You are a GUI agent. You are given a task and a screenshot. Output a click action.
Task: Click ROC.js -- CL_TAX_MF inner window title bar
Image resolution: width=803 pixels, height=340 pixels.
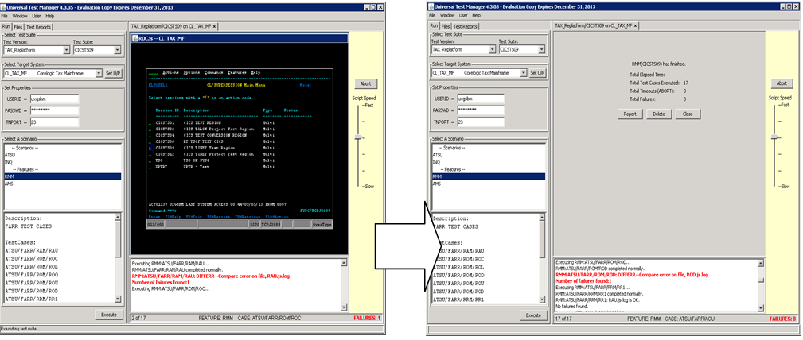pos(240,38)
